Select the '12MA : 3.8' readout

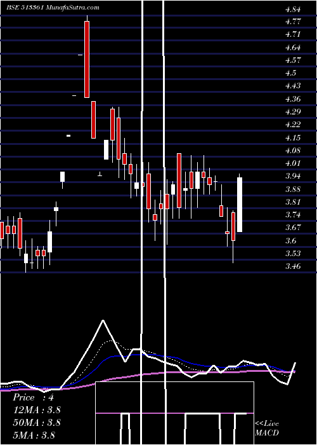click(x=37, y=410)
